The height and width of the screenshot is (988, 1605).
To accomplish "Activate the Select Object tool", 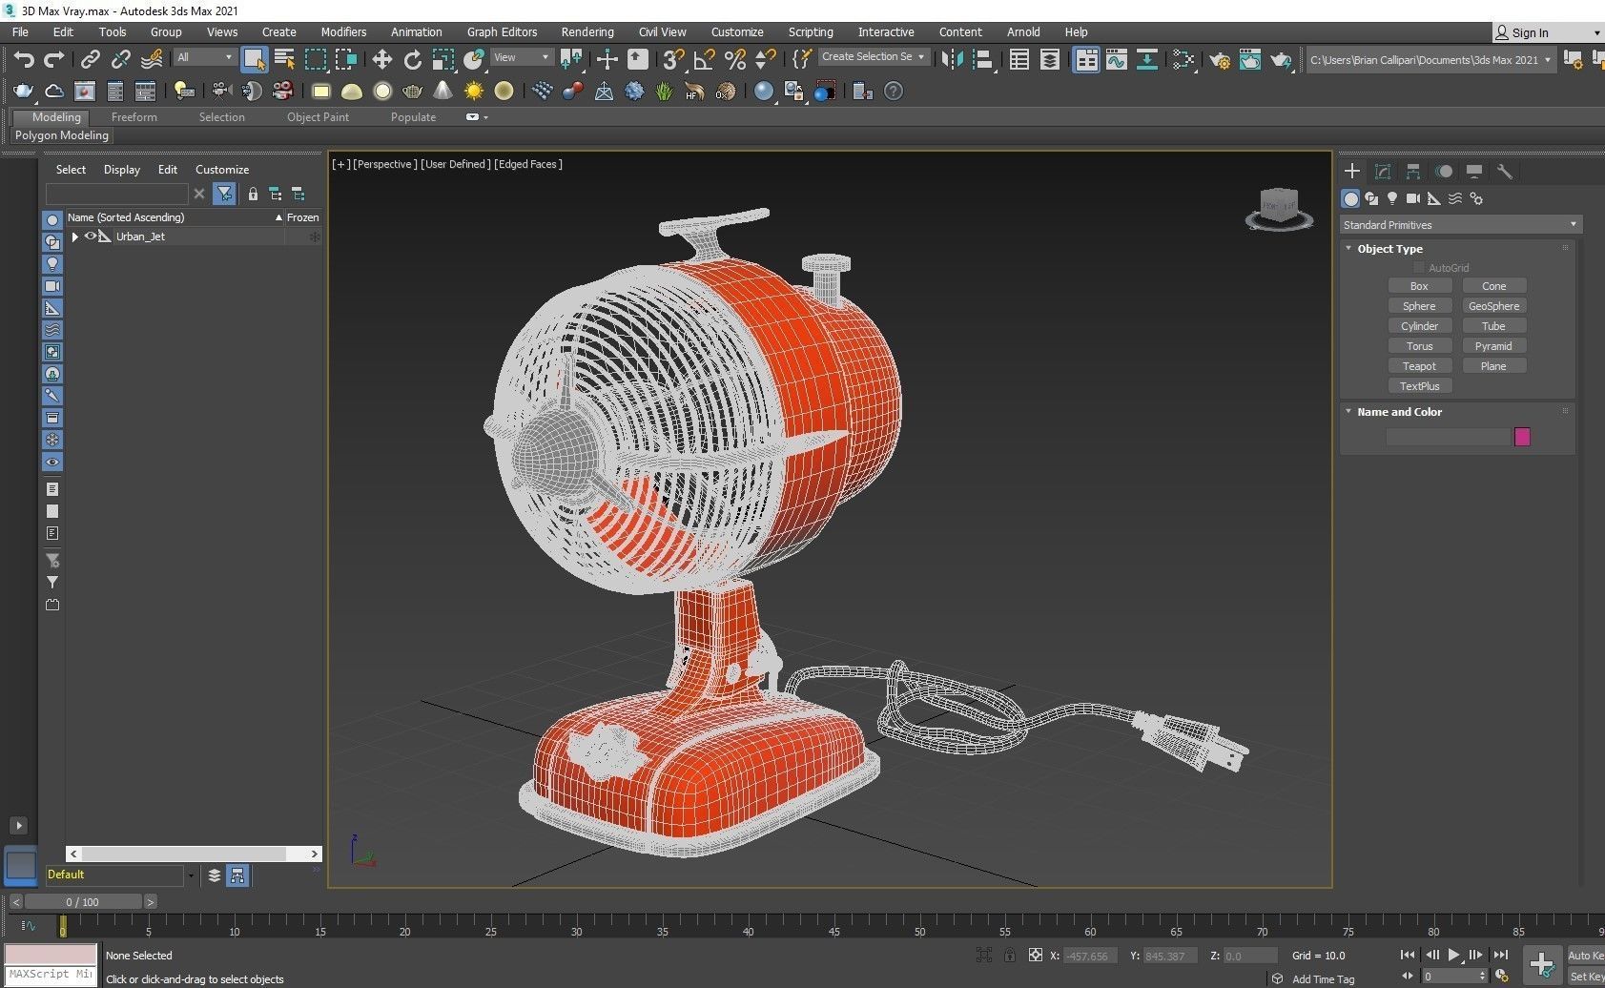I will click(x=254, y=60).
